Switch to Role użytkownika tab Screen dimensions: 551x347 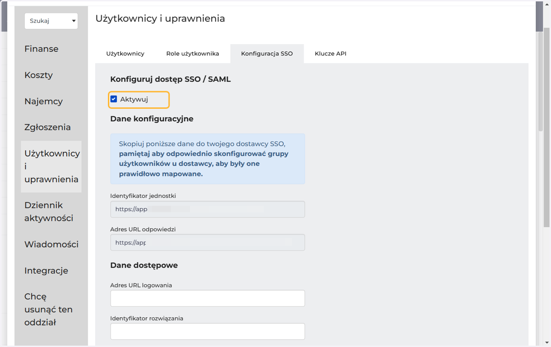coord(193,54)
